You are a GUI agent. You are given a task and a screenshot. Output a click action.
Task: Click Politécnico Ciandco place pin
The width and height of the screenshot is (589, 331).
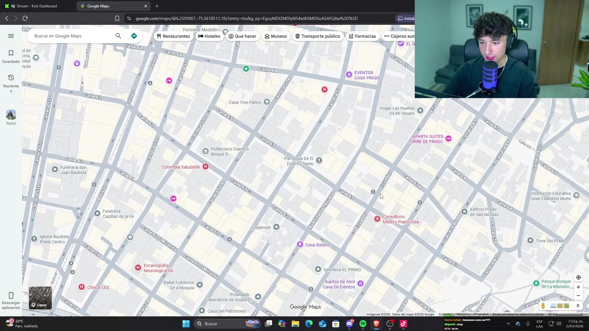click(x=205, y=151)
